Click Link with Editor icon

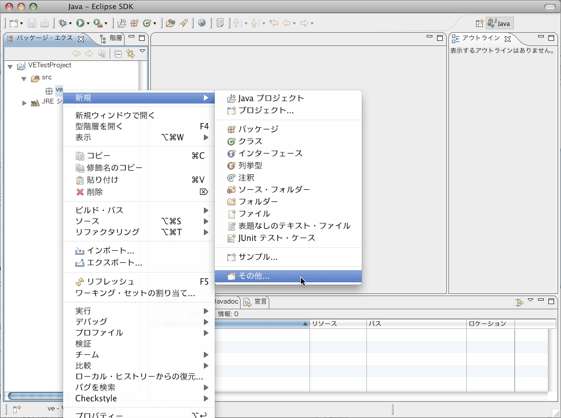(x=130, y=53)
